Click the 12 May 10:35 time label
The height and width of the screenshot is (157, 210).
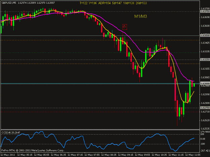tap(159, 155)
